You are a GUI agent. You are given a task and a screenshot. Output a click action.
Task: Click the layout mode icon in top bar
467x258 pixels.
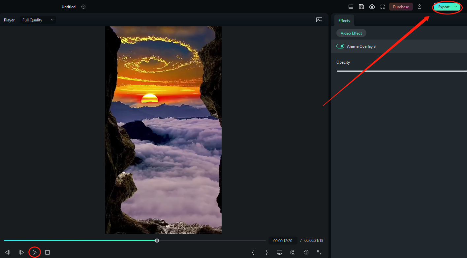tap(351, 7)
